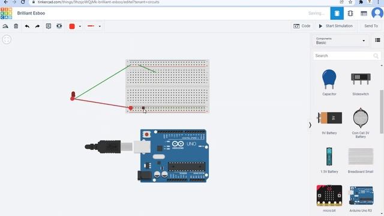Click the Tinkercad logo
Screen dimensions: 384x216
tap(6, 13)
